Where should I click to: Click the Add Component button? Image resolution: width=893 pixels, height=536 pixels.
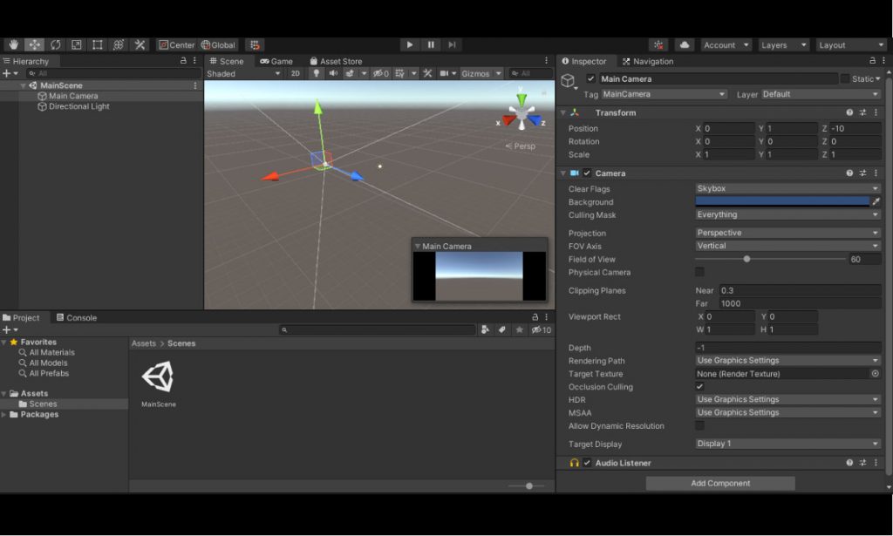(x=719, y=483)
